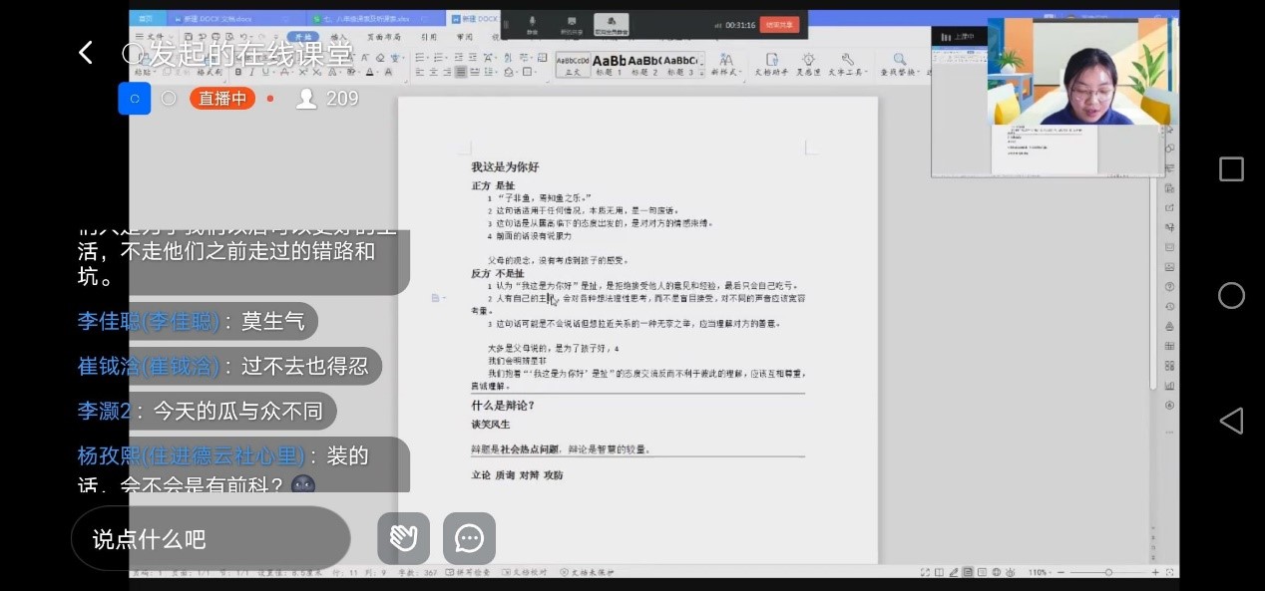
Task: Click the red 结束共享 button
Action: click(779, 24)
